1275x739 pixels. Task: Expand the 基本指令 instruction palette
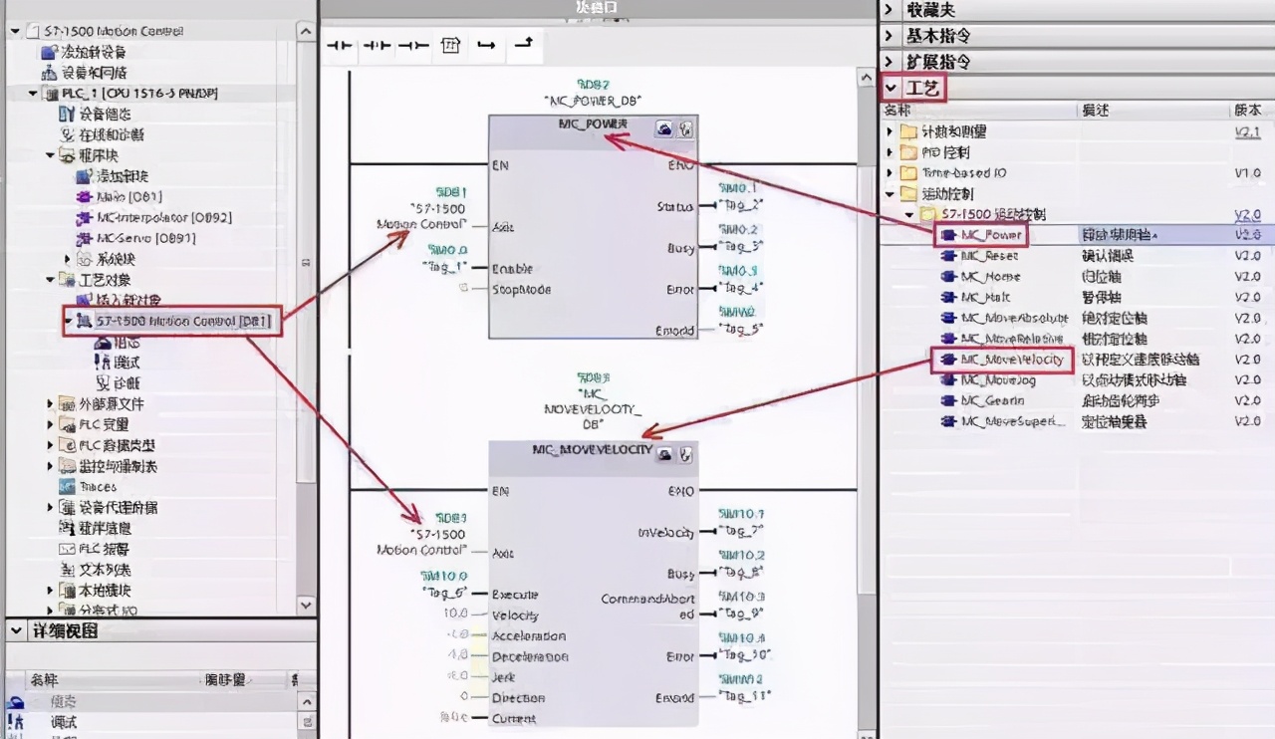coord(892,36)
